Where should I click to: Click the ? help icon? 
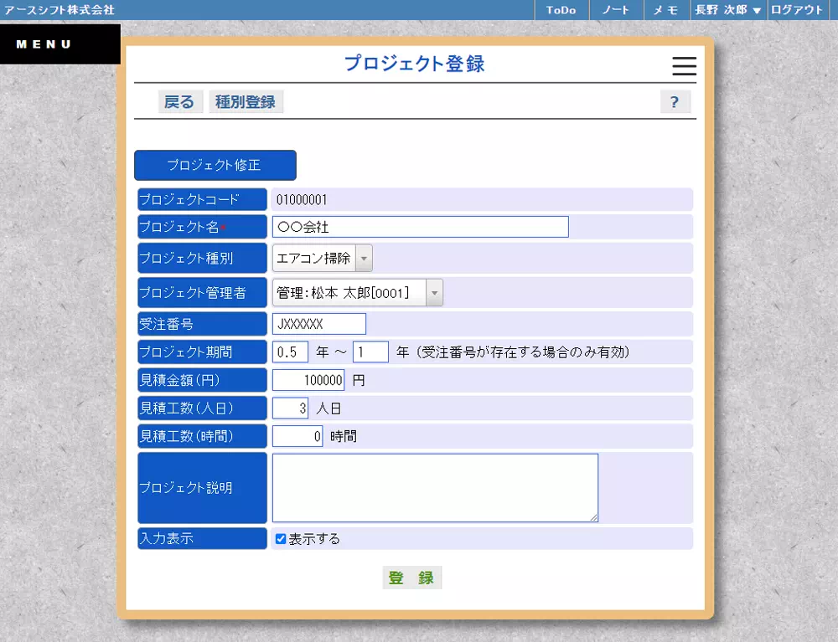pos(675,101)
